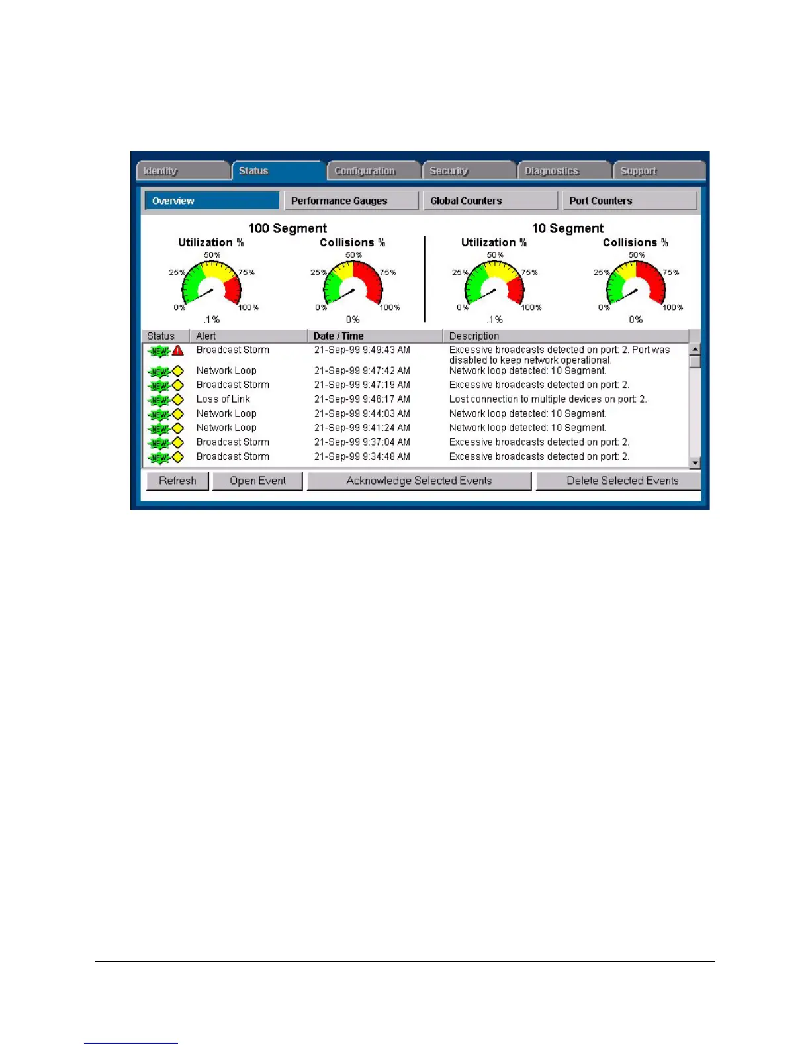
Task: Click the '10 Segment' heading
Action: (x=568, y=228)
